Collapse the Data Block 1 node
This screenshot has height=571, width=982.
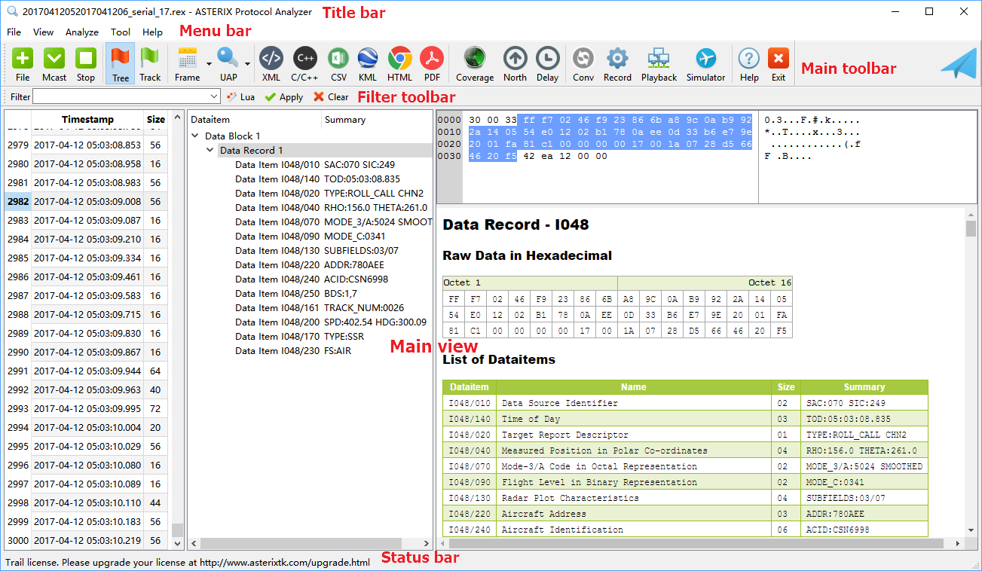[195, 136]
